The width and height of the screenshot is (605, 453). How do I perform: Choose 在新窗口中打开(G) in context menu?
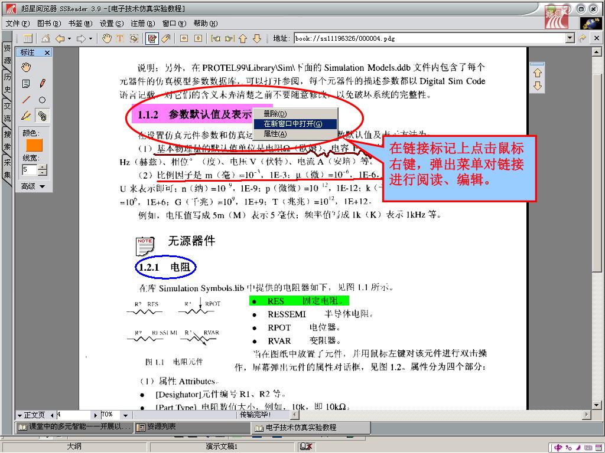click(x=295, y=124)
